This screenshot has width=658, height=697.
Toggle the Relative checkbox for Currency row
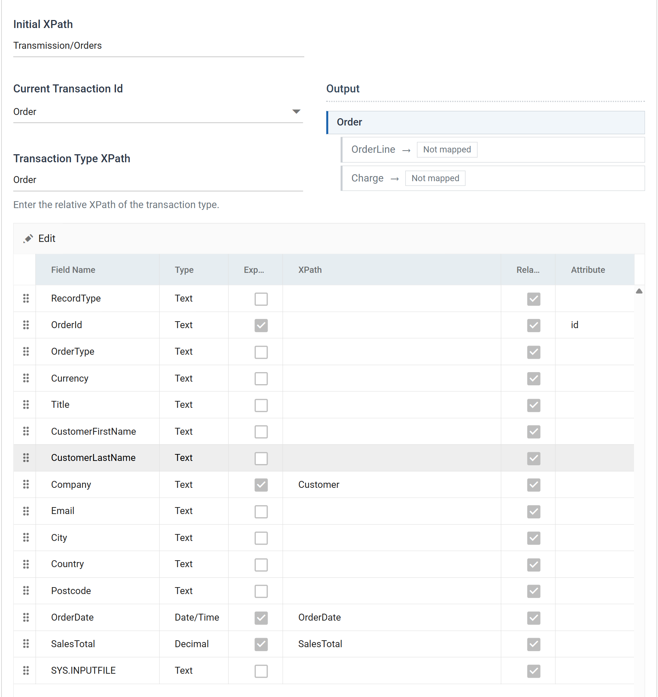coord(534,379)
